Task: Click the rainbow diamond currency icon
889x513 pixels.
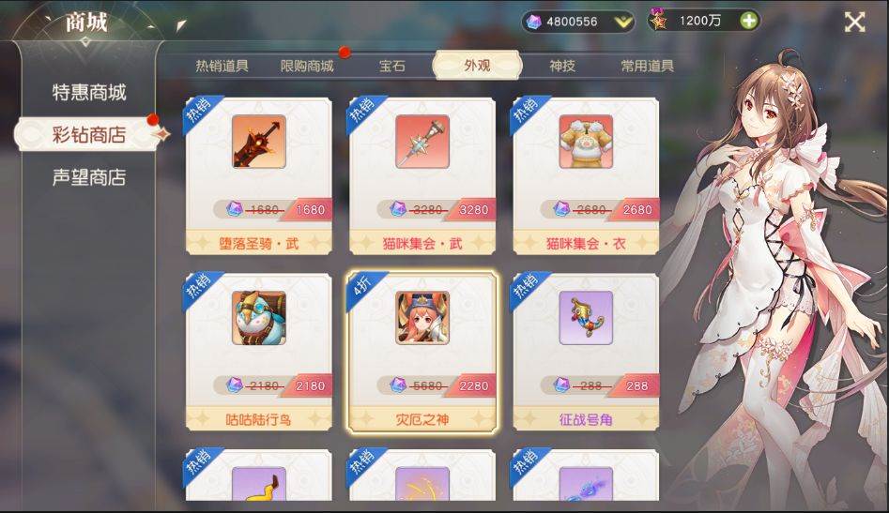Action: coord(533,22)
